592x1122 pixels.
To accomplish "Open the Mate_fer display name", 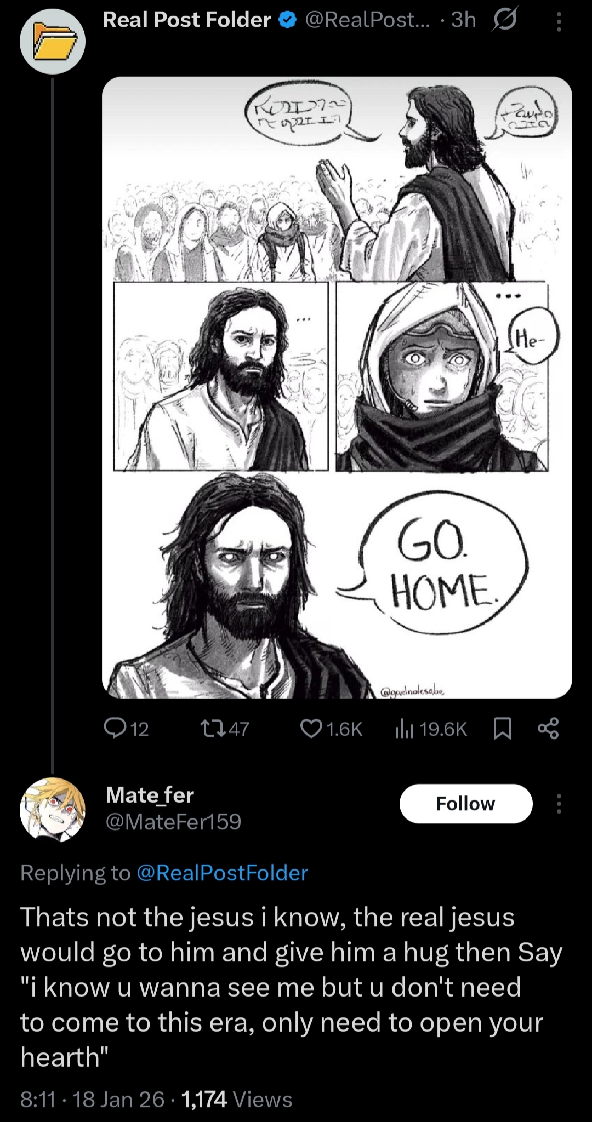I will [150, 794].
